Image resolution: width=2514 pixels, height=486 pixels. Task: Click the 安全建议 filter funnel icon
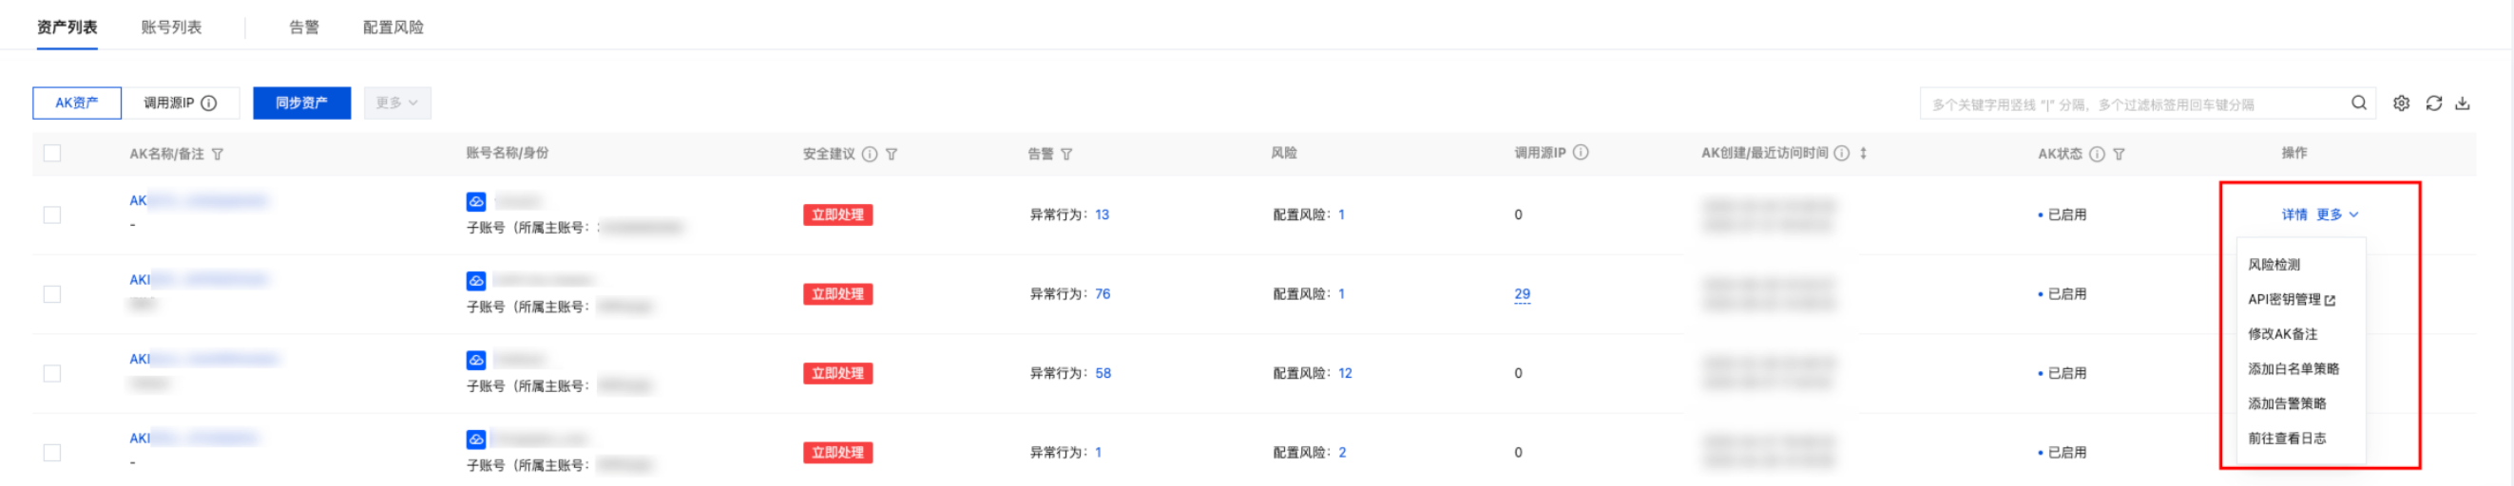tap(891, 154)
